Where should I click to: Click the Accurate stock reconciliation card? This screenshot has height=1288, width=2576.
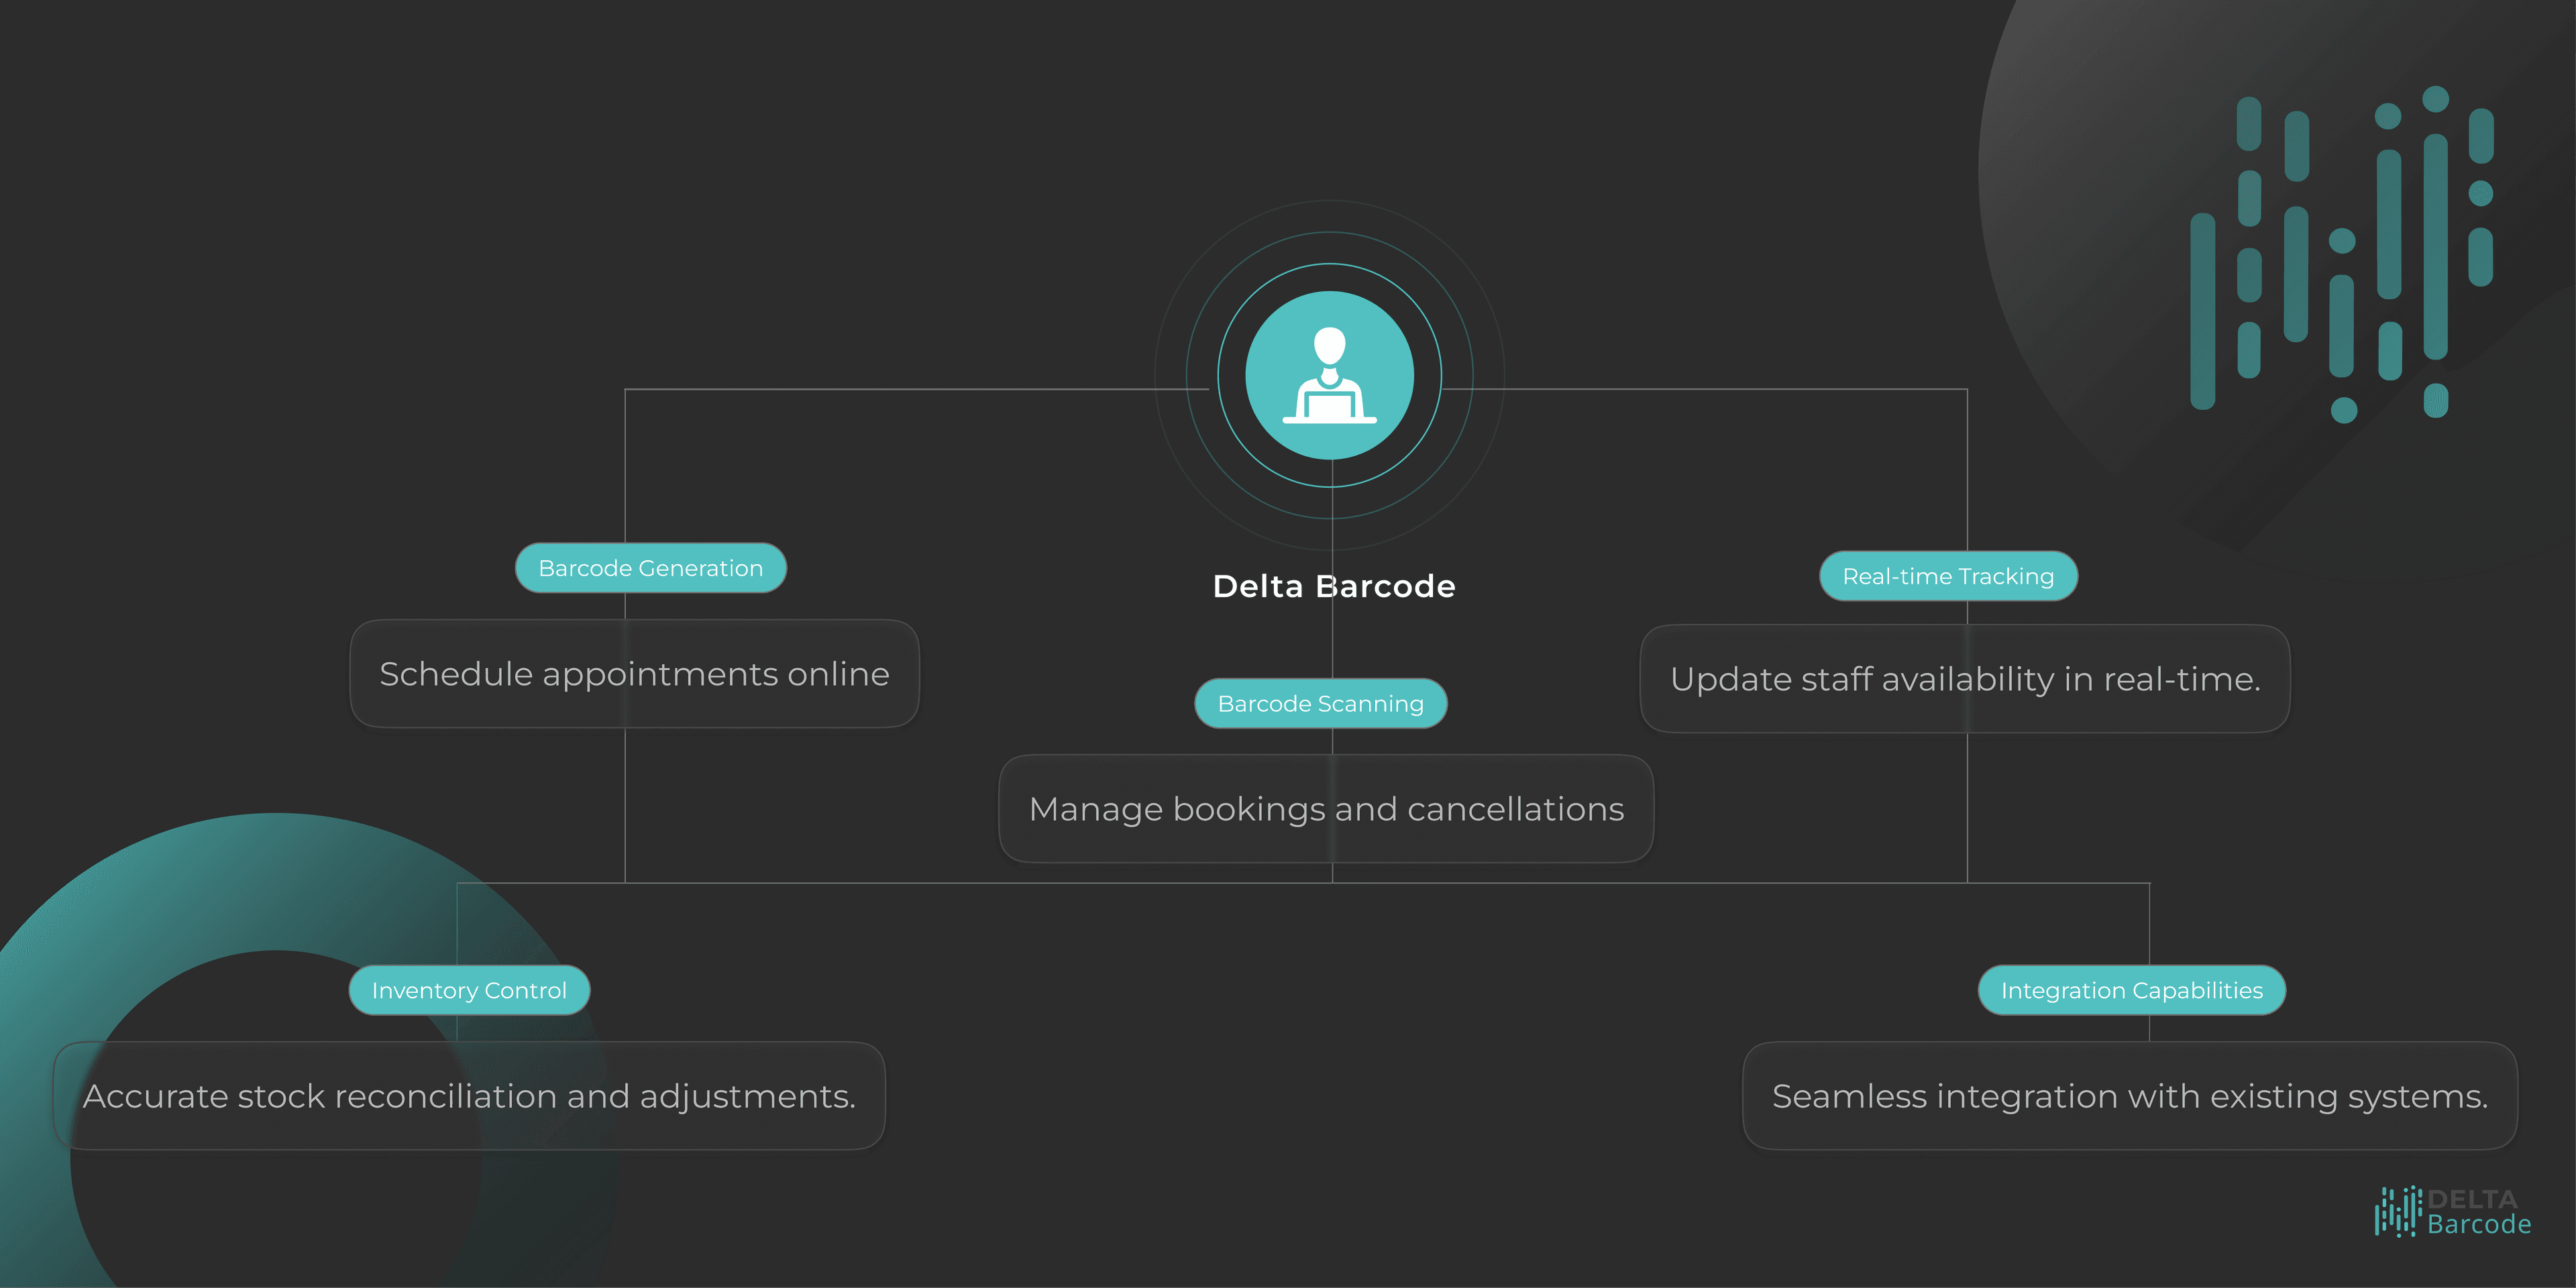[x=470, y=1096]
